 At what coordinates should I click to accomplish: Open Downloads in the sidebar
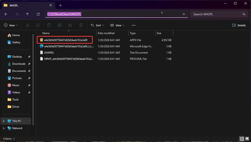coord(19,64)
